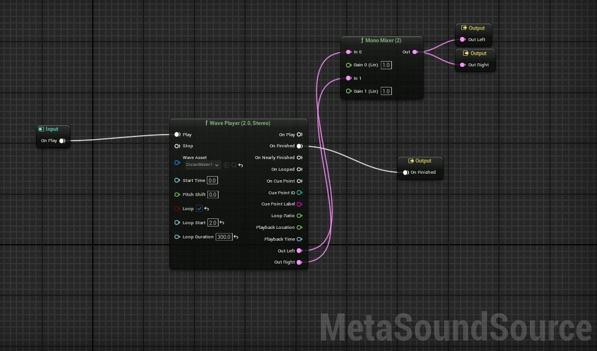597x351 pixels.
Task: Reset Loop Duration with its revert arrow icon
Action: click(x=235, y=237)
